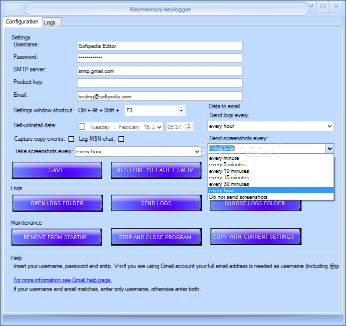This screenshot has width=346, height=326.
Task: Focus the Password field
Action: click(x=159, y=58)
